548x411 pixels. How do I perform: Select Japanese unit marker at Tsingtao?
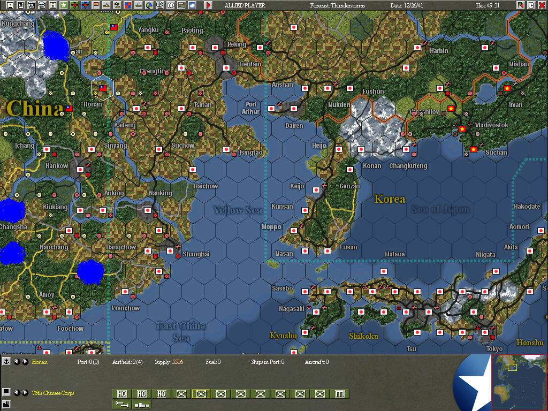coord(226,149)
